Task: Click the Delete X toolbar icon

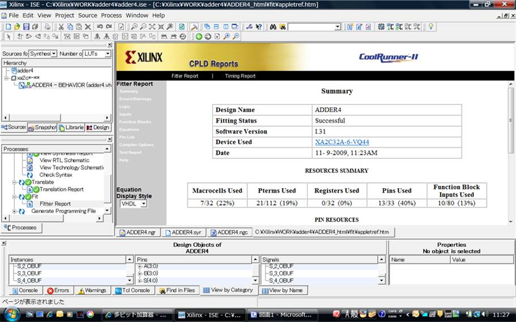Action: [88, 27]
